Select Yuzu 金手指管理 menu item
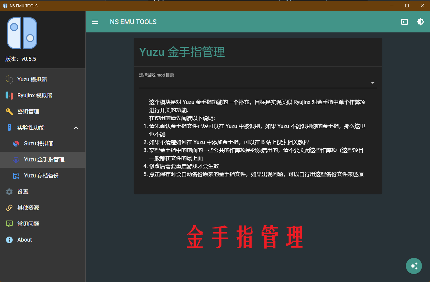This screenshot has width=430, height=282. click(44, 160)
